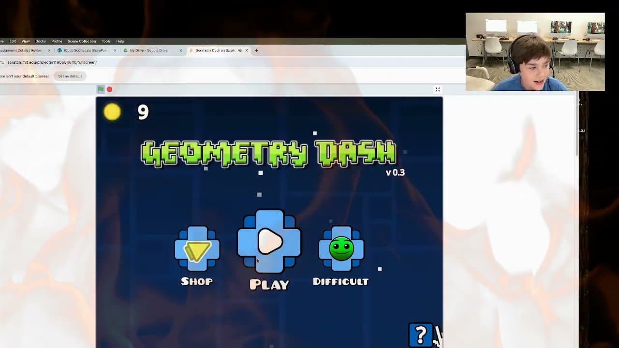The width and height of the screenshot is (619, 348).
Task: Close the Assignment Details tab
Action: pyautogui.click(x=49, y=50)
